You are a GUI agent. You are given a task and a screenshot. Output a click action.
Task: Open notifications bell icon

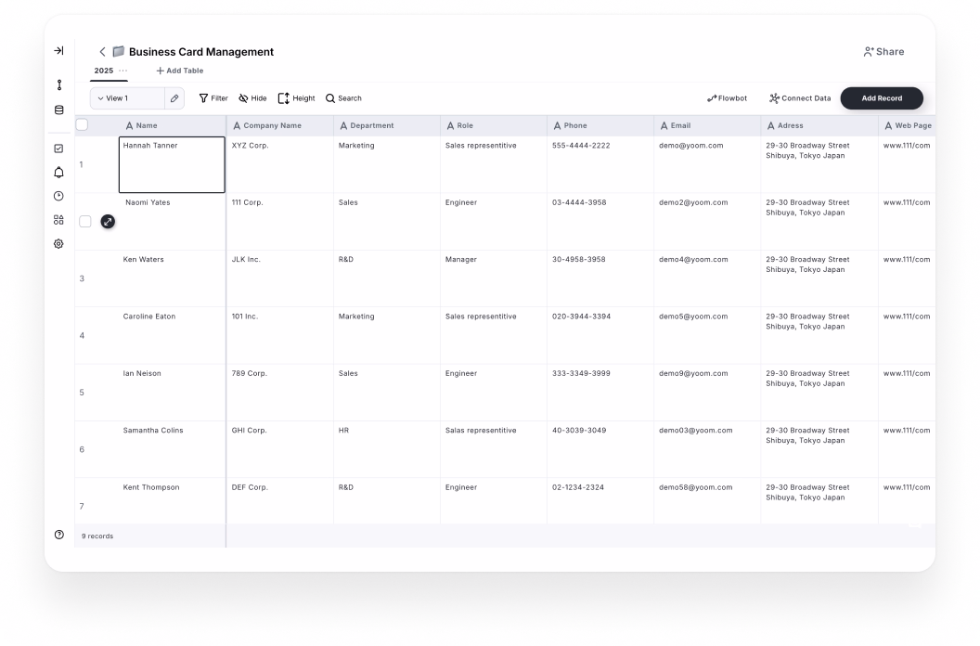coord(58,173)
